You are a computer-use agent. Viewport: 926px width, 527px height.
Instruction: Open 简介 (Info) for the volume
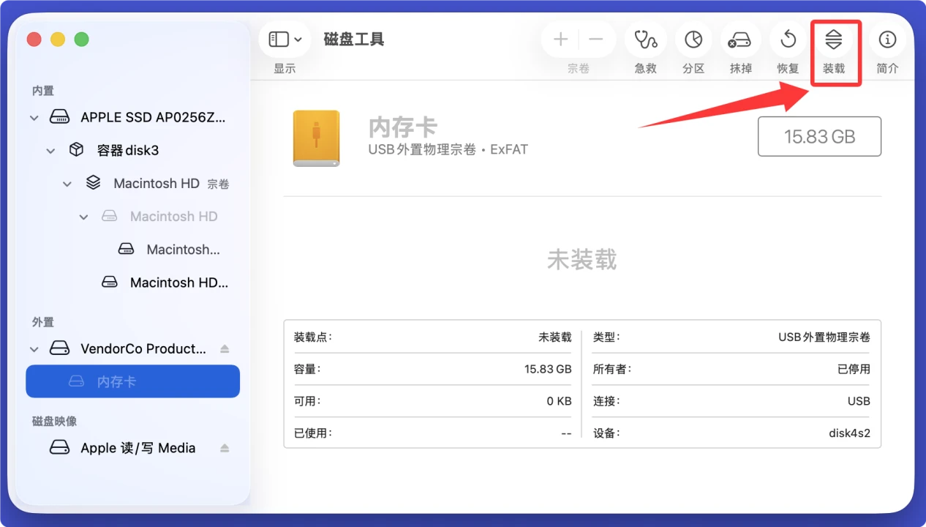click(887, 40)
